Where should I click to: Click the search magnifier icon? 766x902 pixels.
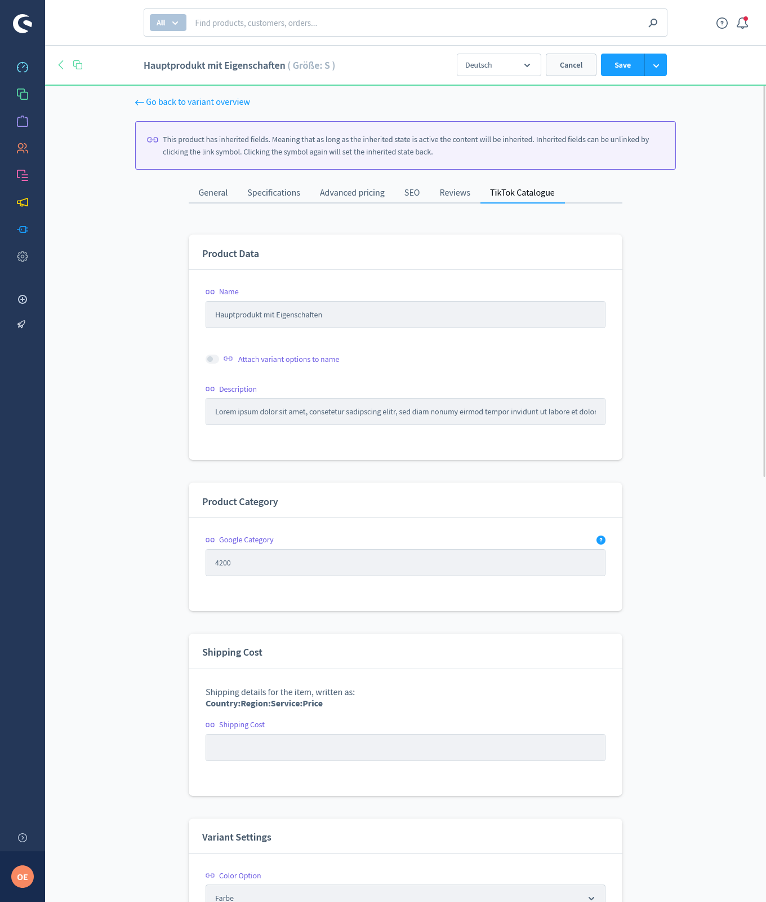tap(653, 23)
